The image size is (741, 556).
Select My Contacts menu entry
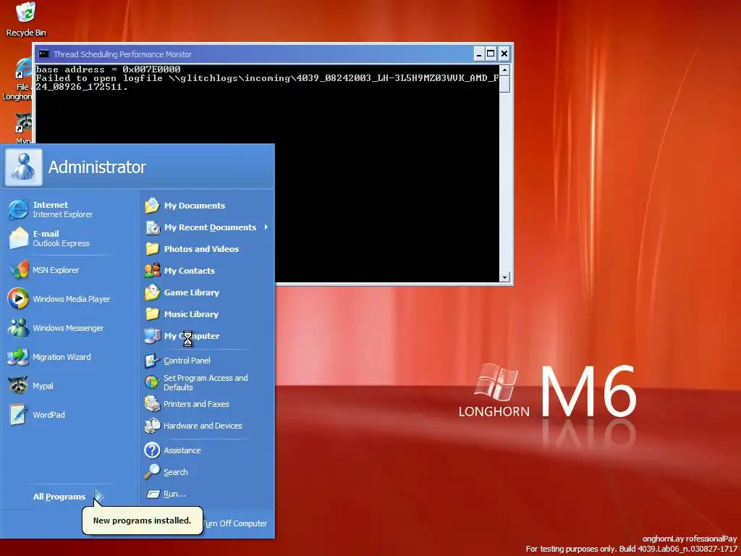tap(208, 271)
